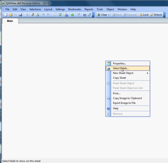Open the Edit Script toolbar icon

click(32, 15)
